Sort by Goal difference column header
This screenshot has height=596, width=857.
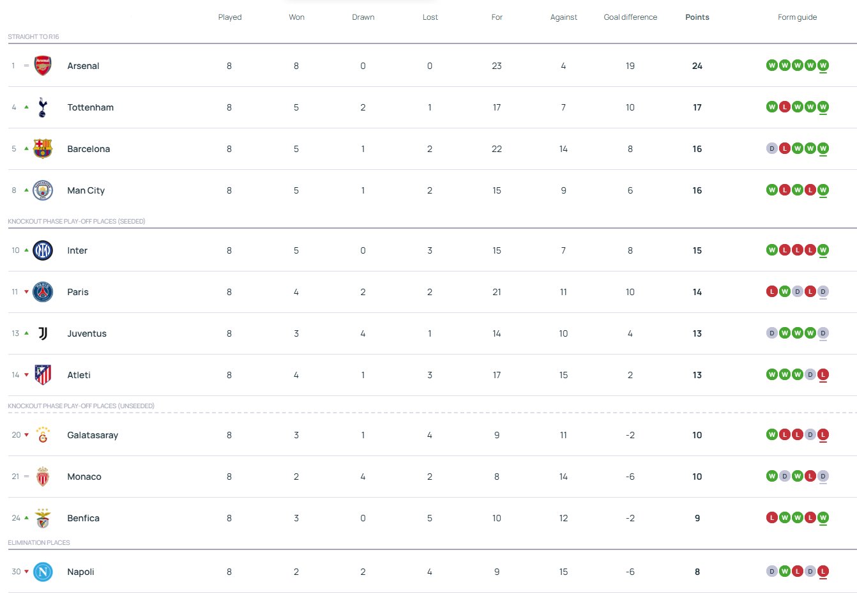click(x=630, y=17)
